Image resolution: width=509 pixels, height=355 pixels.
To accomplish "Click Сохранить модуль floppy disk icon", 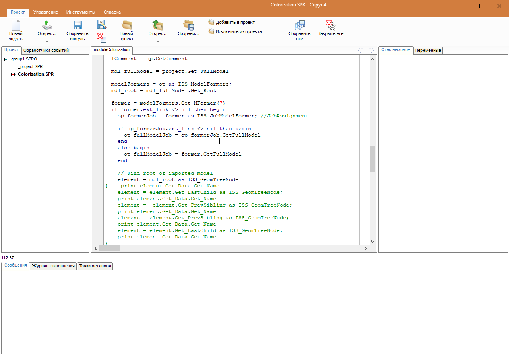I will [77, 25].
